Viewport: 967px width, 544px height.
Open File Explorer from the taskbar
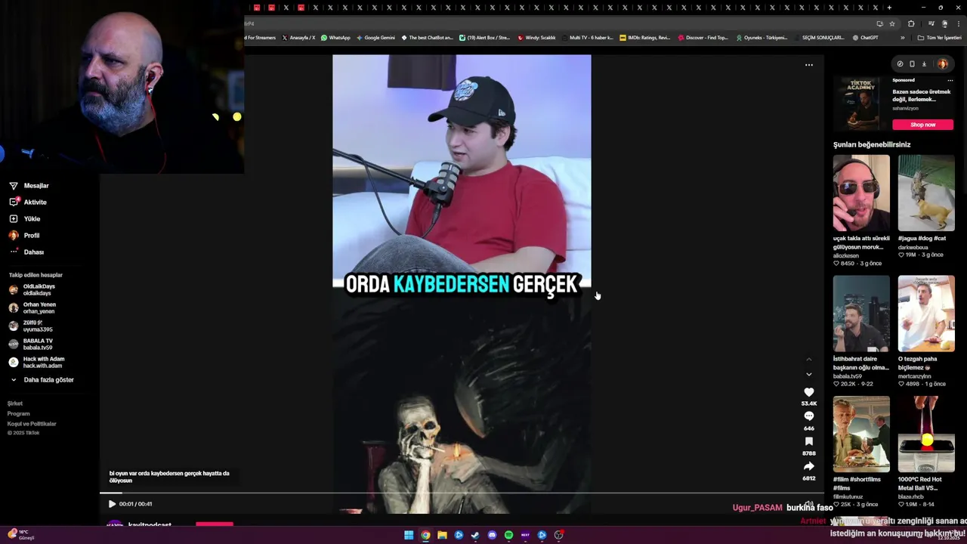click(x=442, y=535)
